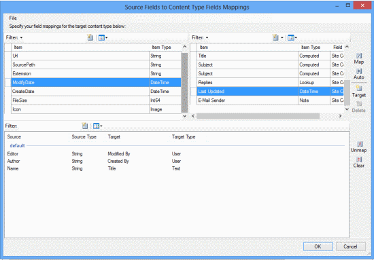
Task: Open dropdown arrow beside target clear filter icon
Action: (282, 38)
